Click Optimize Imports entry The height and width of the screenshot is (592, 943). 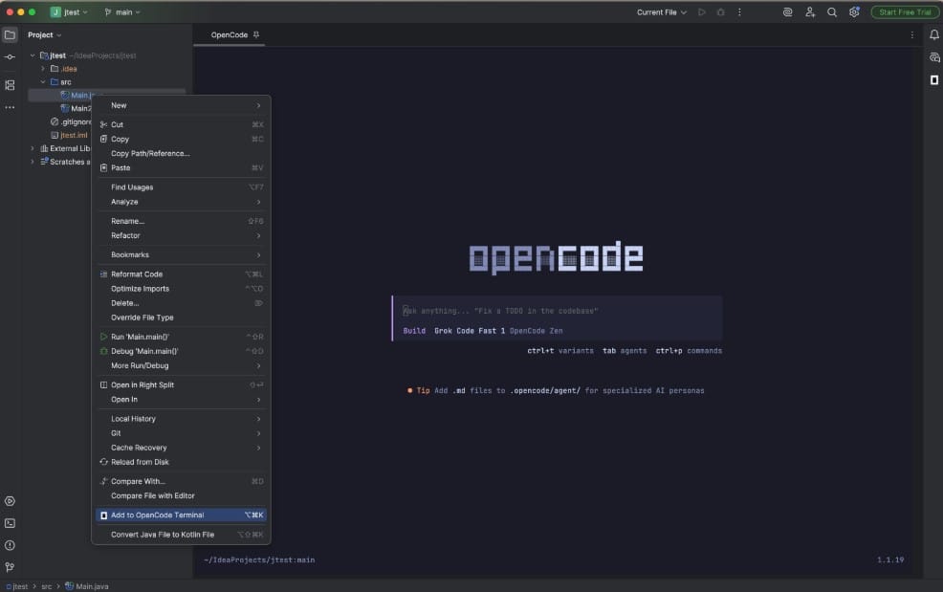pyautogui.click(x=181, y=289)
